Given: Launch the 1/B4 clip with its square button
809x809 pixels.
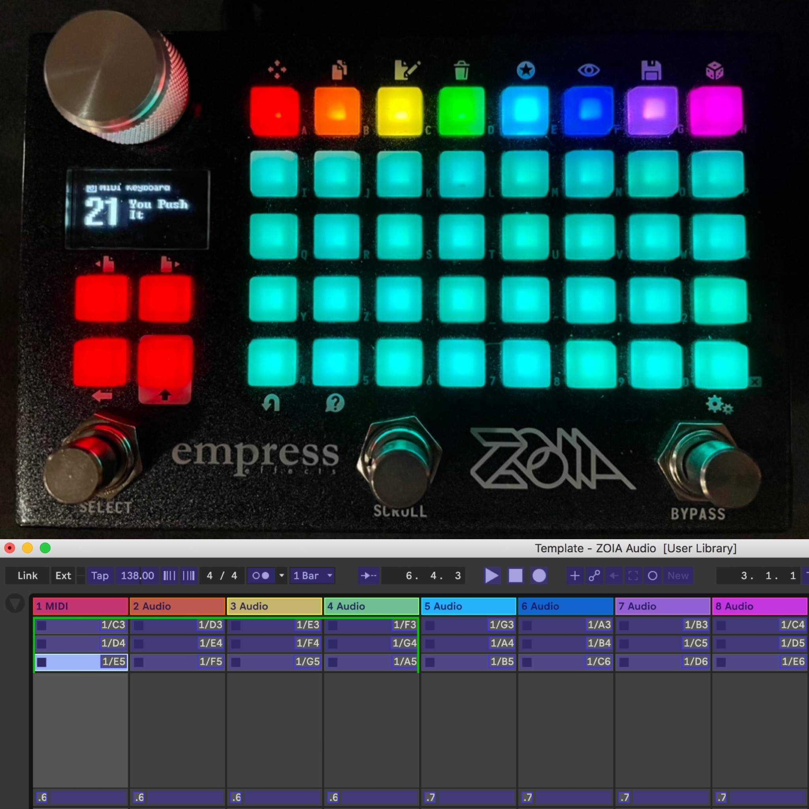Looking at the screenshot, I should pyautogui.click(x=527, y=643).
